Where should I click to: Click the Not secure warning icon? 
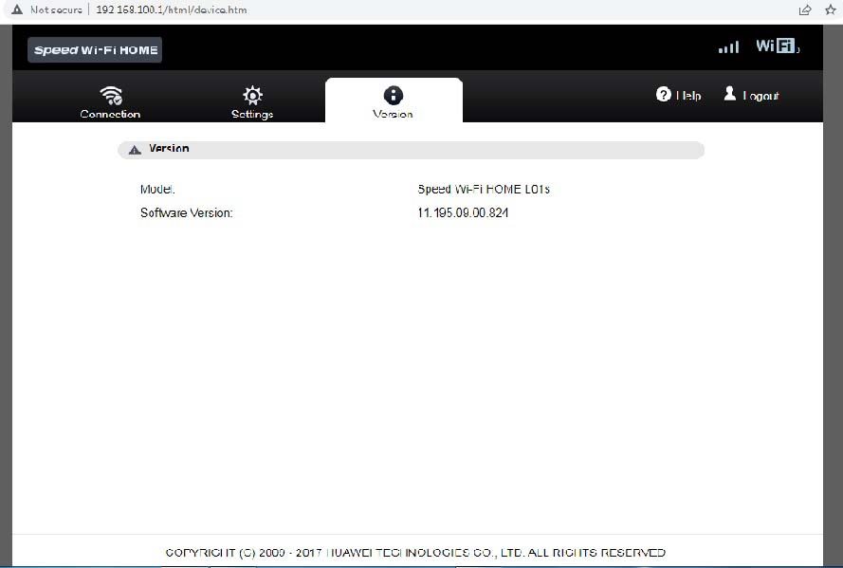pyautogui.click(x=17, y=9)
